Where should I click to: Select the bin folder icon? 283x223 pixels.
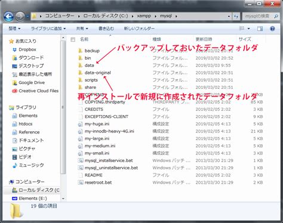[x=80, y=58]
